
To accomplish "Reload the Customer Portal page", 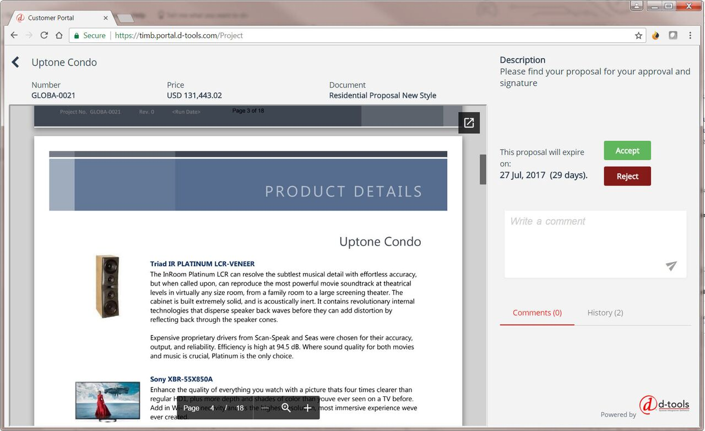I will point(44,35).
